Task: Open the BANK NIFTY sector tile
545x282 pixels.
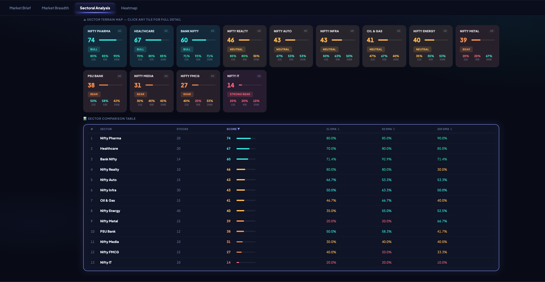Action: pos(198,46)
